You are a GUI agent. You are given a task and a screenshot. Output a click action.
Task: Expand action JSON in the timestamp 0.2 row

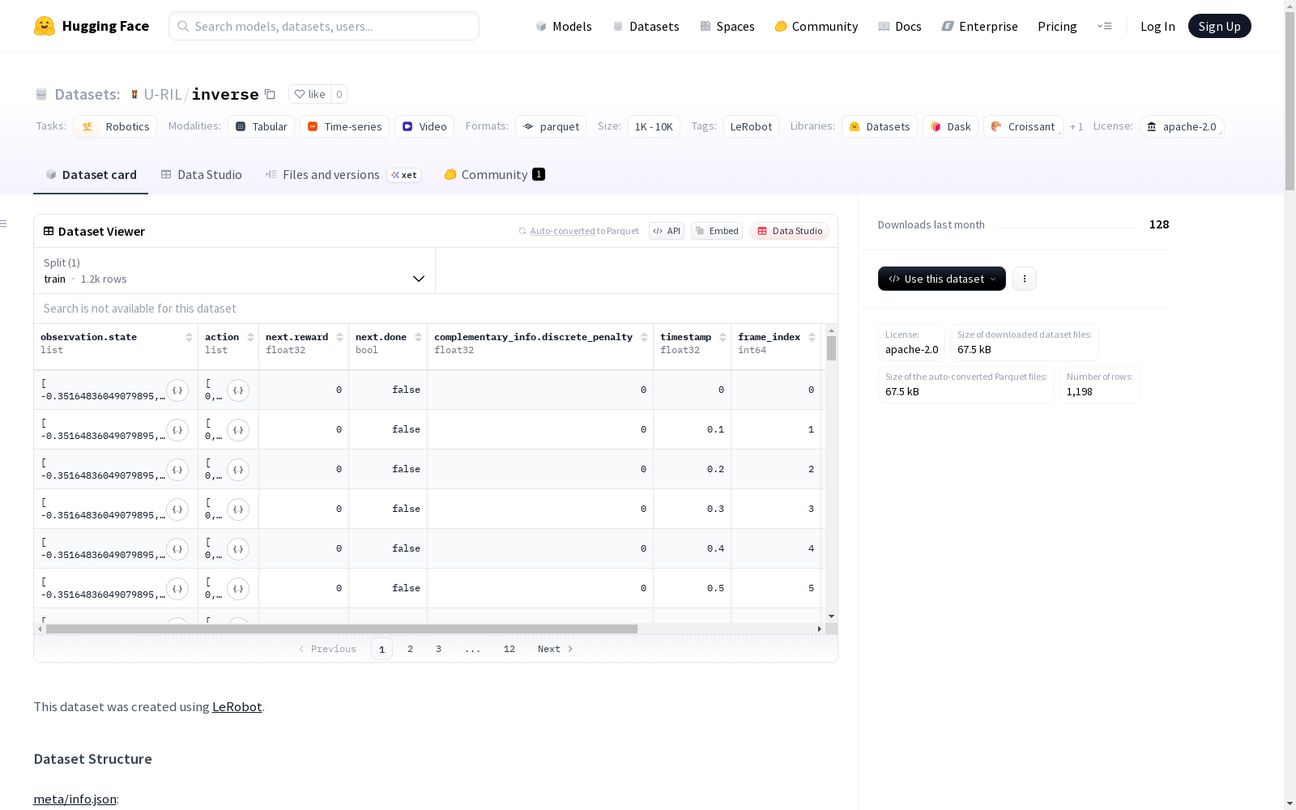[238, 470]
